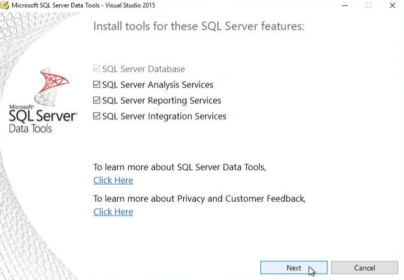
Task: Toggle the SQL Server Integration Services checkbox
Action: (96, 116)
